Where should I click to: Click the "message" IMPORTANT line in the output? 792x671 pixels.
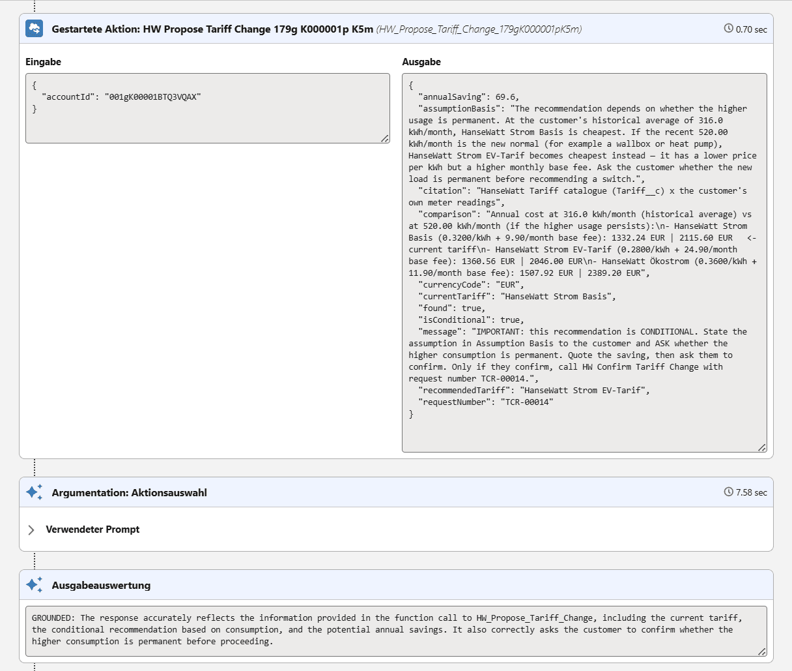point(582,331)
